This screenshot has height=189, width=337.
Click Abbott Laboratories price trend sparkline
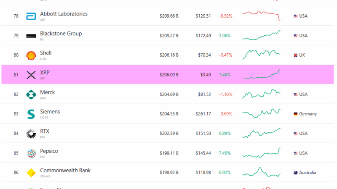[x=261, y=16]
